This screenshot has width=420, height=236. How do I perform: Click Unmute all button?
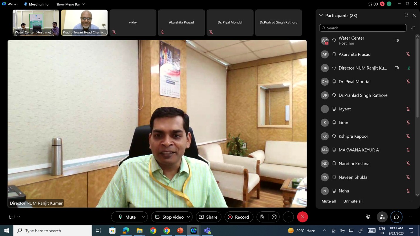[x=353, y=201]
